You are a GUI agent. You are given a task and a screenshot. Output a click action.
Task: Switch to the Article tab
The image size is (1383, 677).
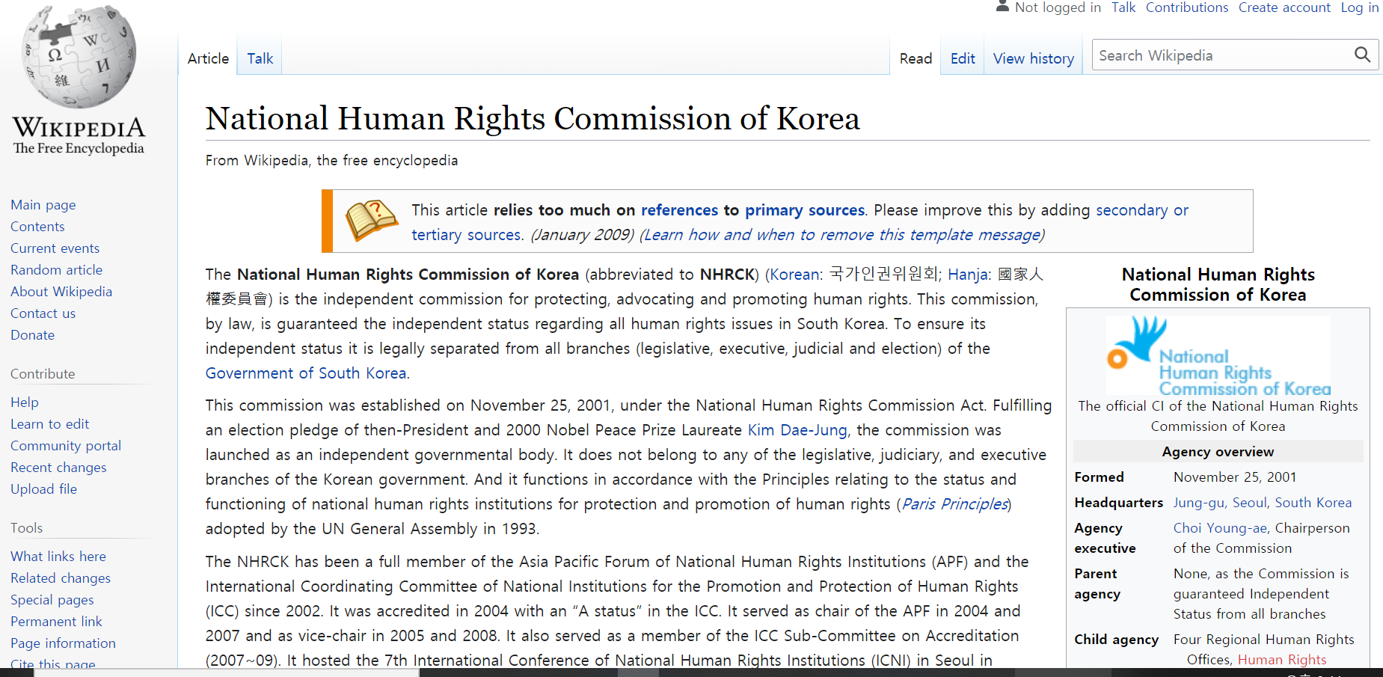coord(208,58)
